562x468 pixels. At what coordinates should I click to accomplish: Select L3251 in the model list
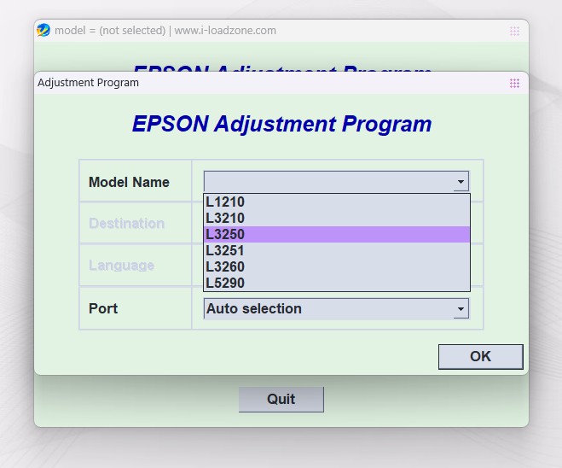click(x=225, y=251)
